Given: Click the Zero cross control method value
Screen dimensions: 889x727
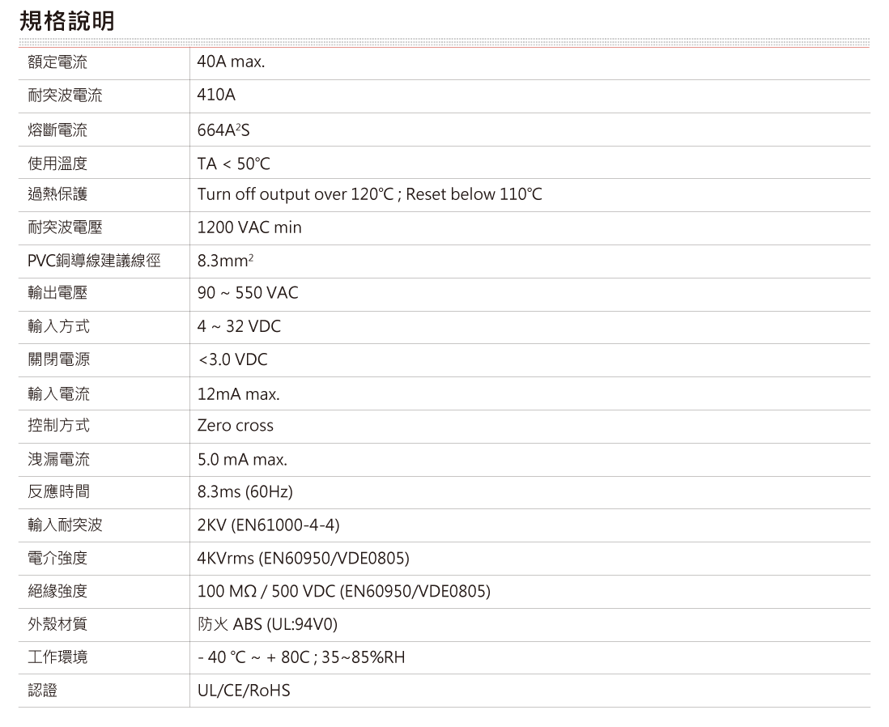Looking at the screenshot, I should [236, 425].
